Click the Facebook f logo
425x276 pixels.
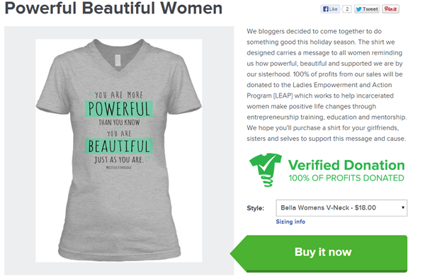point(326,9)
